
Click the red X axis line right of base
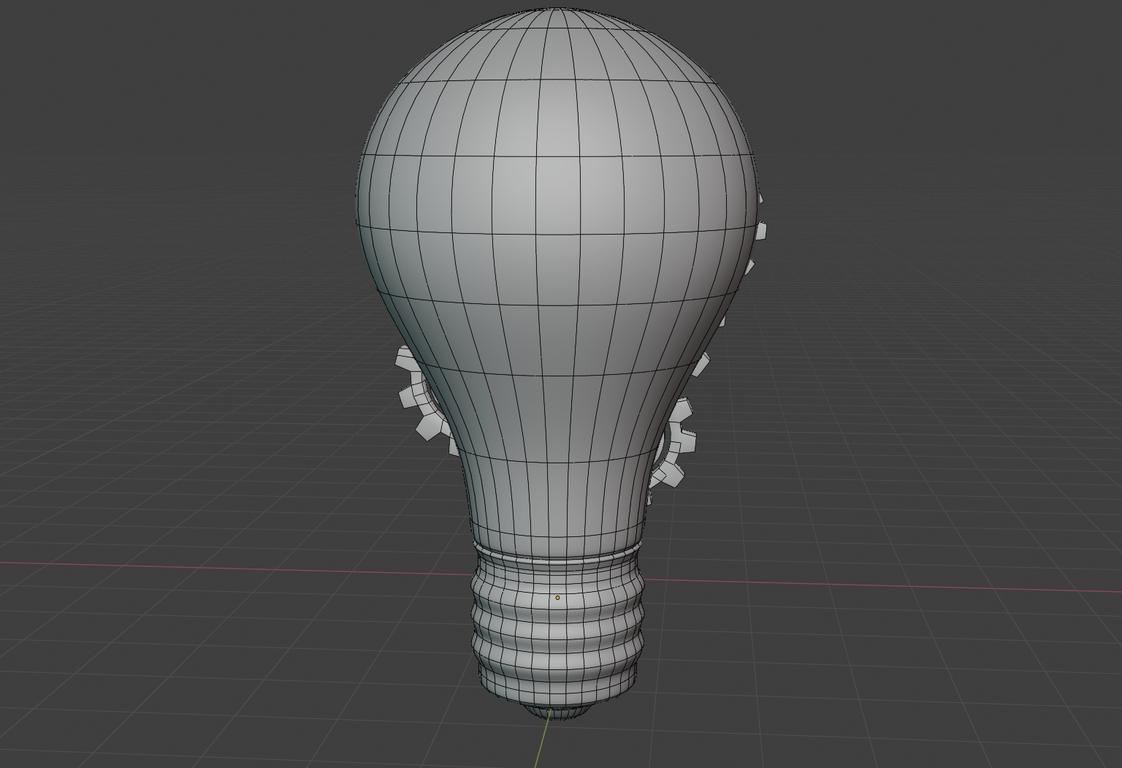(877, 586)
